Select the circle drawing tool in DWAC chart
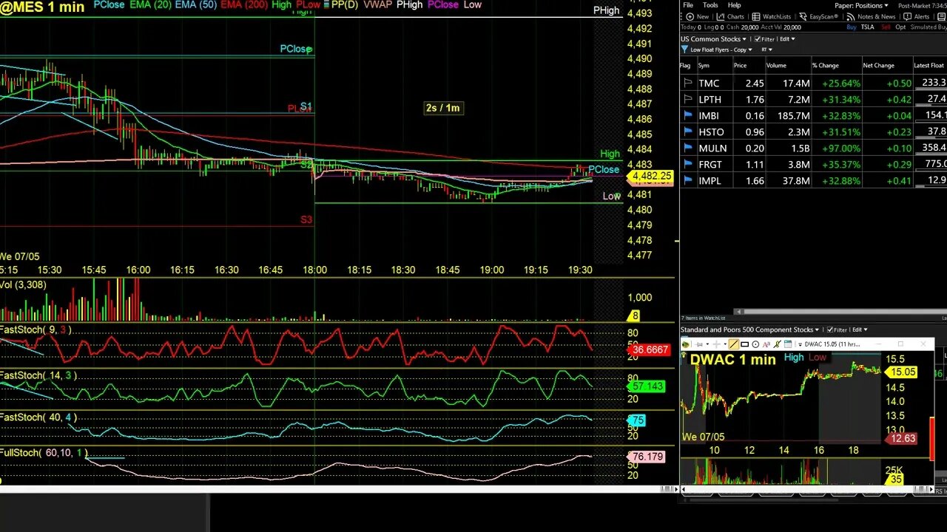The height and width of the screenshot is (532, 947). point(755,344)
